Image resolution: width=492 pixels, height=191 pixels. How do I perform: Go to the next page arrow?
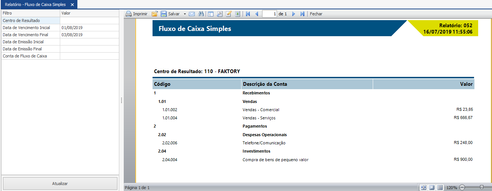pyautogui.click(x=293, y=14)
